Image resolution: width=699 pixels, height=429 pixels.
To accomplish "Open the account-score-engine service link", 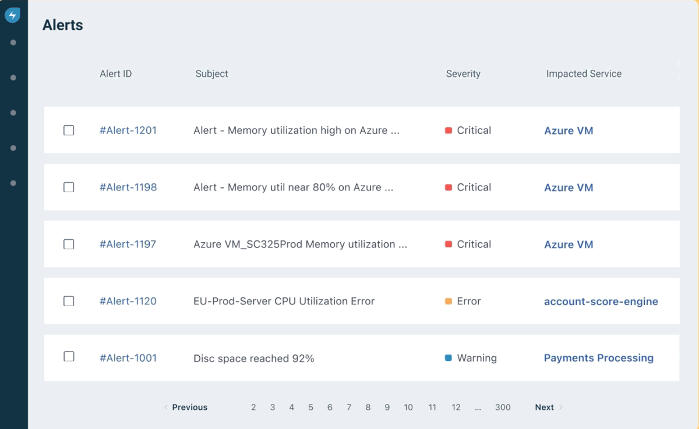I will (601, 302).
